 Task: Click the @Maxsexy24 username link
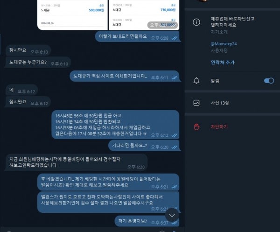pyautogui.click(x=224, y=44)
